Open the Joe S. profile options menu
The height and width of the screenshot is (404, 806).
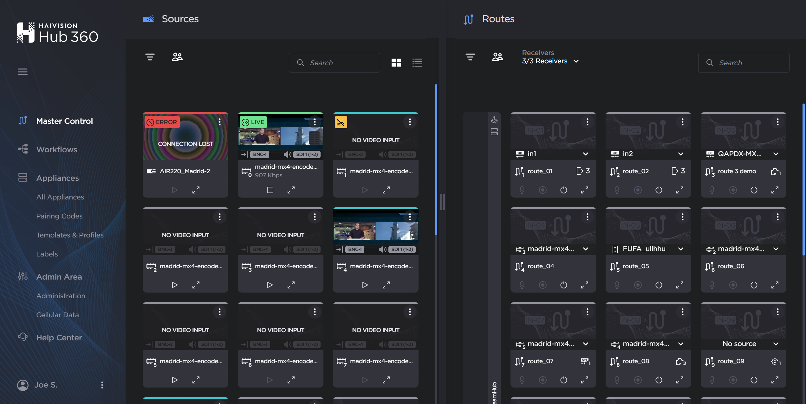coord(102,385)
